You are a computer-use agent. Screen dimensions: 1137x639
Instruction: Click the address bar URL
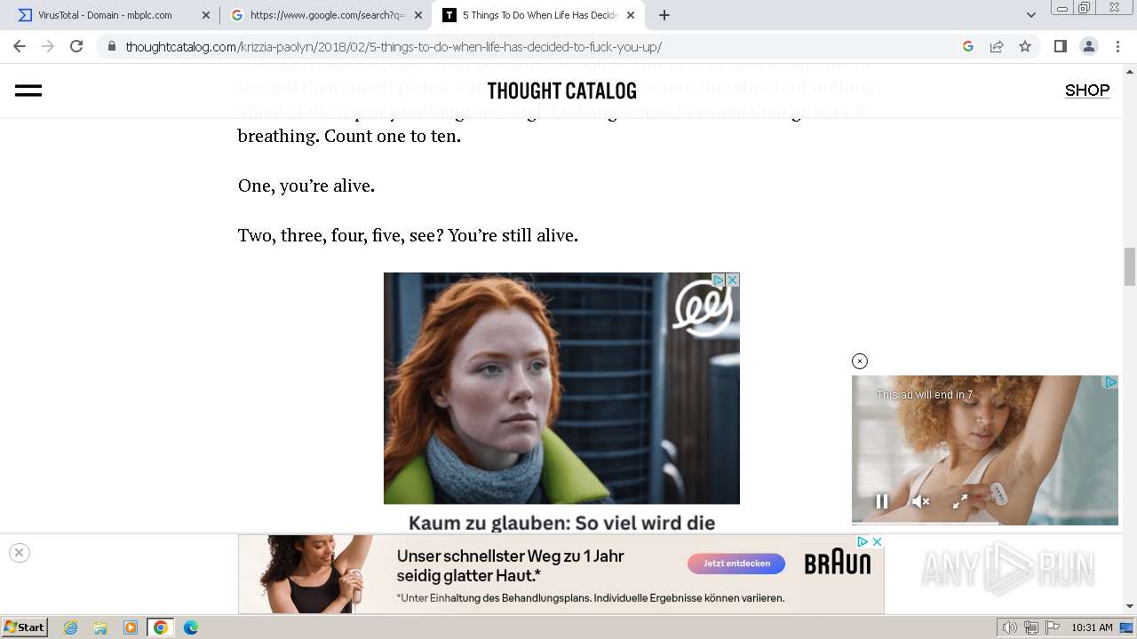394,46
